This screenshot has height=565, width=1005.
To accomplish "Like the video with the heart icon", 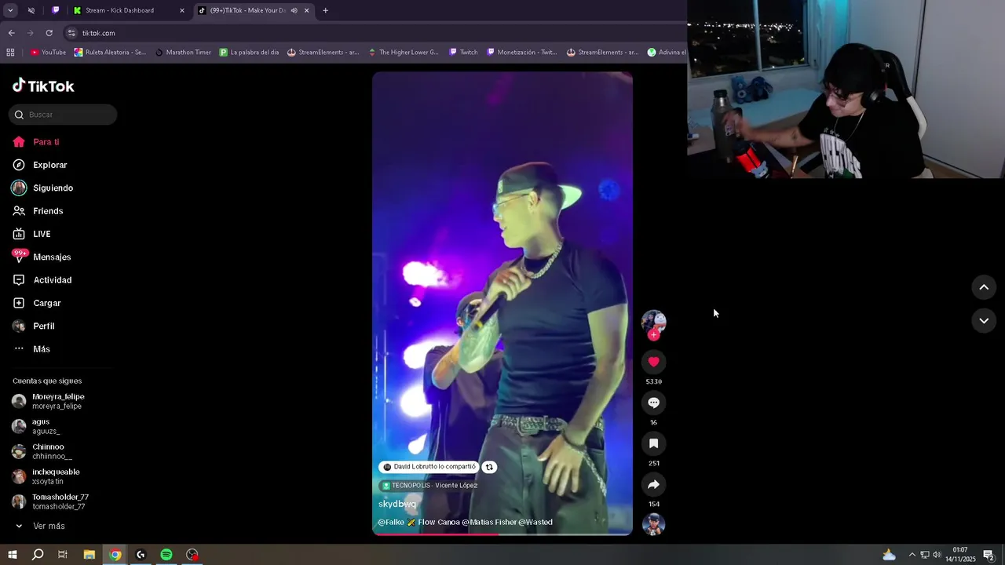I will [653, 362].
